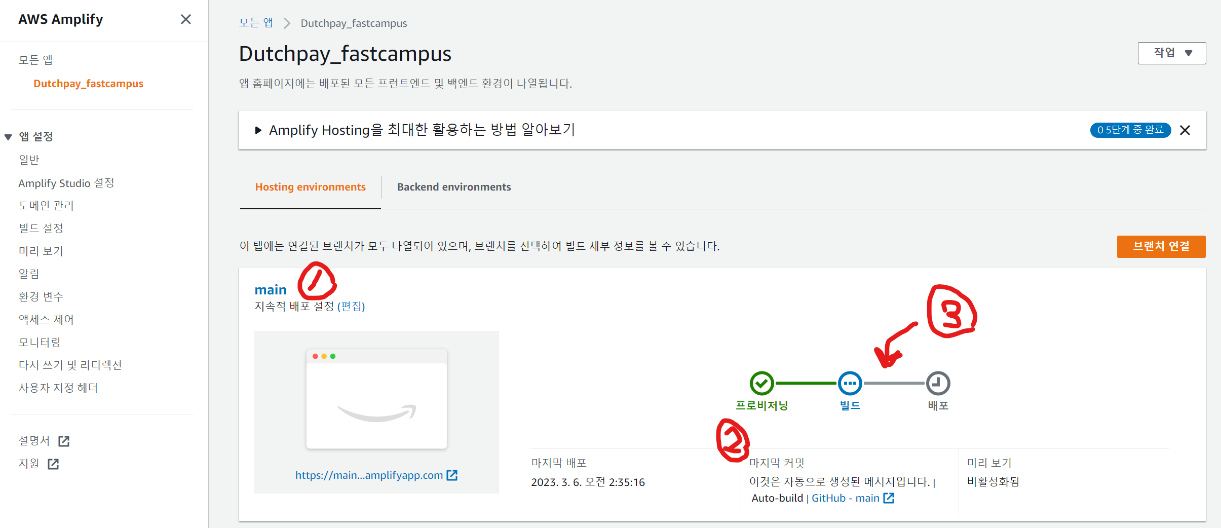
Task: Dismiss the Amplify Hosting tips banner
Action: [1185, 130]
